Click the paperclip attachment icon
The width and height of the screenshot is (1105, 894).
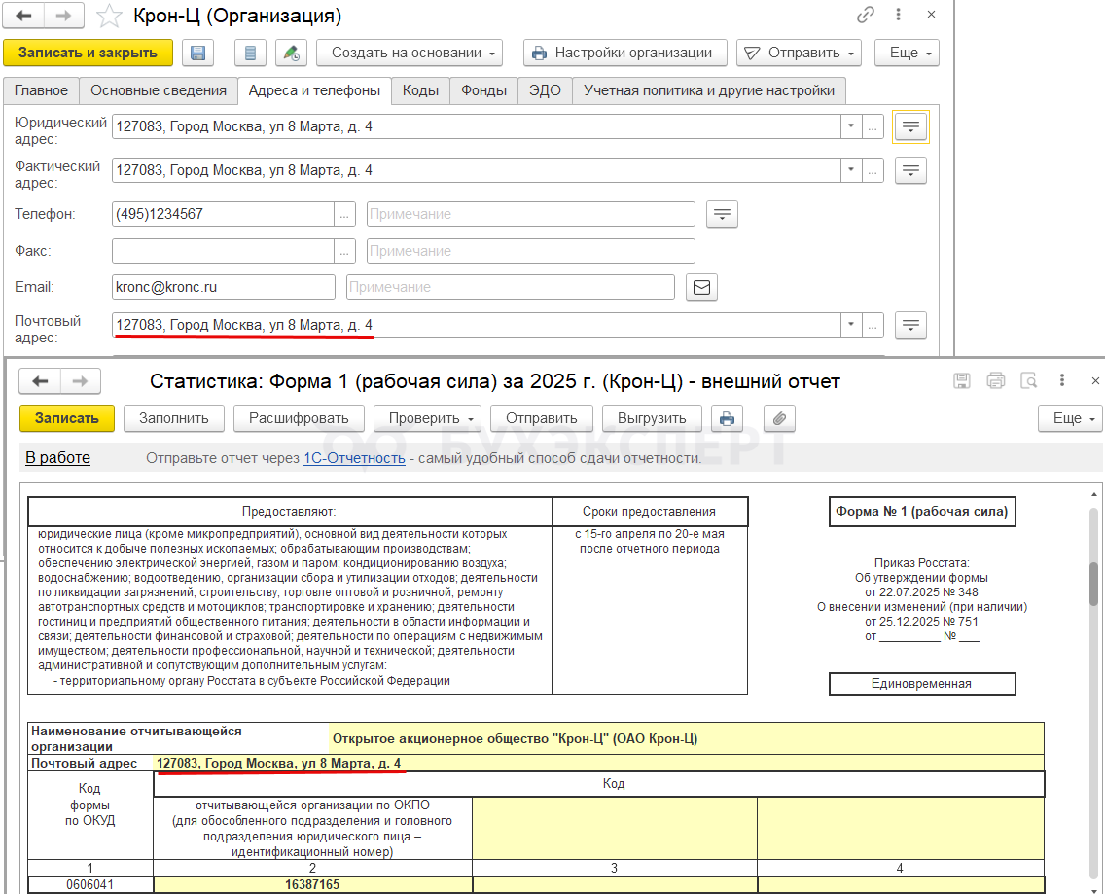pos(779,418)
